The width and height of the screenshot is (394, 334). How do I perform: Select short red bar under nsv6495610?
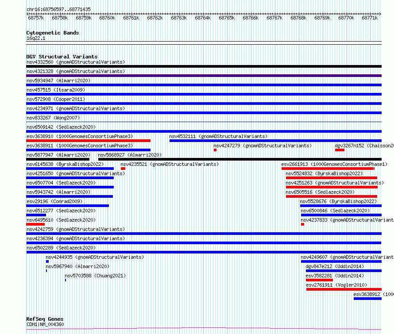(35, 224)
